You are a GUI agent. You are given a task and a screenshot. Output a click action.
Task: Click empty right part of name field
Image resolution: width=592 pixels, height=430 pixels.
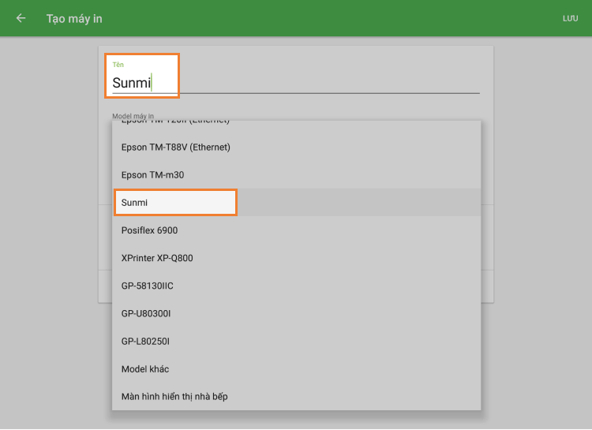click(x=355, y=82)
